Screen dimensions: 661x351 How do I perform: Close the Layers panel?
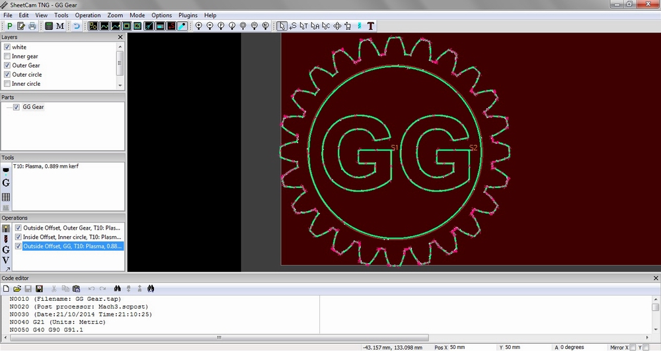120,37
